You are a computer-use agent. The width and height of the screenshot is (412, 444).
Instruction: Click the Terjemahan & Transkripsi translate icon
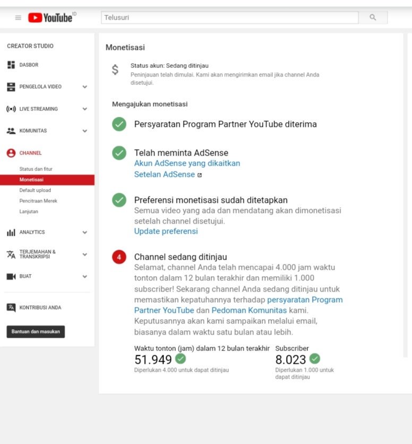pyautogui.click(x=11, y=254)
